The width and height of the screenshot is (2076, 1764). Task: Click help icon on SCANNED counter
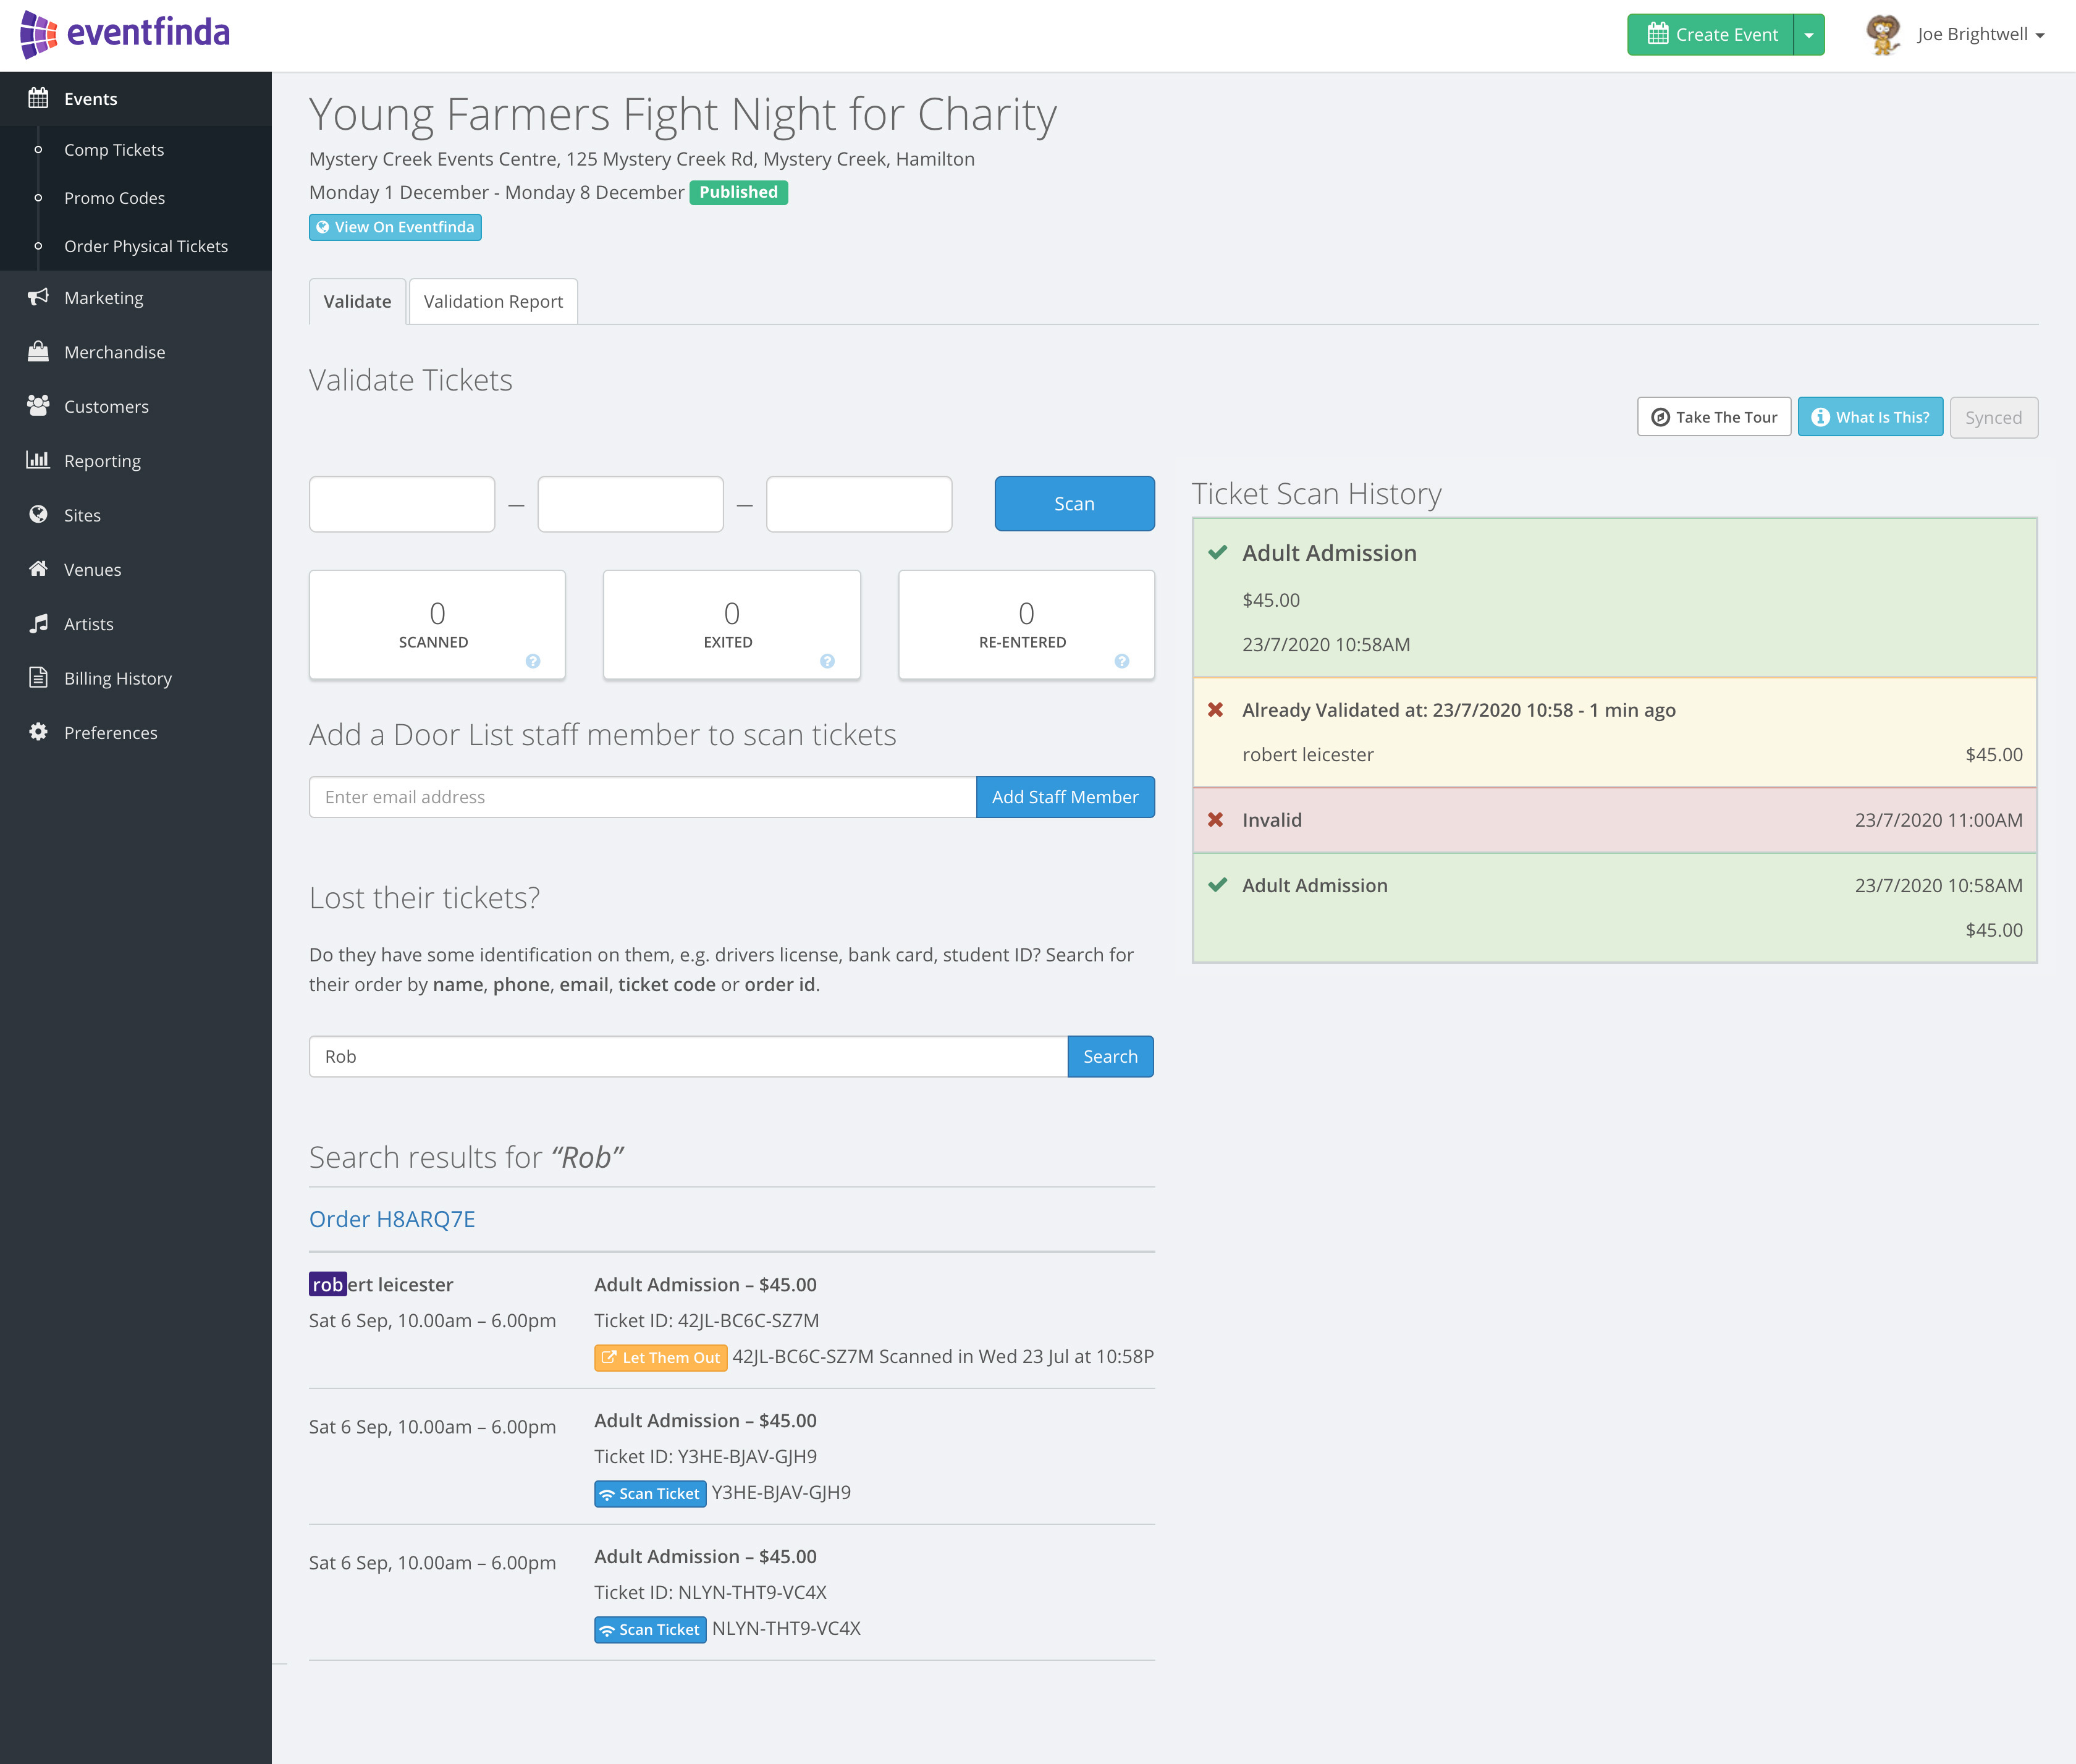(533, 661)
